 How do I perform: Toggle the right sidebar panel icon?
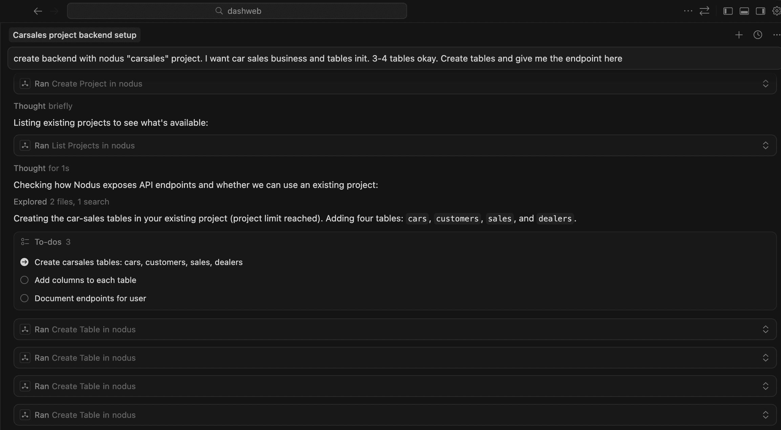(760, 11)
